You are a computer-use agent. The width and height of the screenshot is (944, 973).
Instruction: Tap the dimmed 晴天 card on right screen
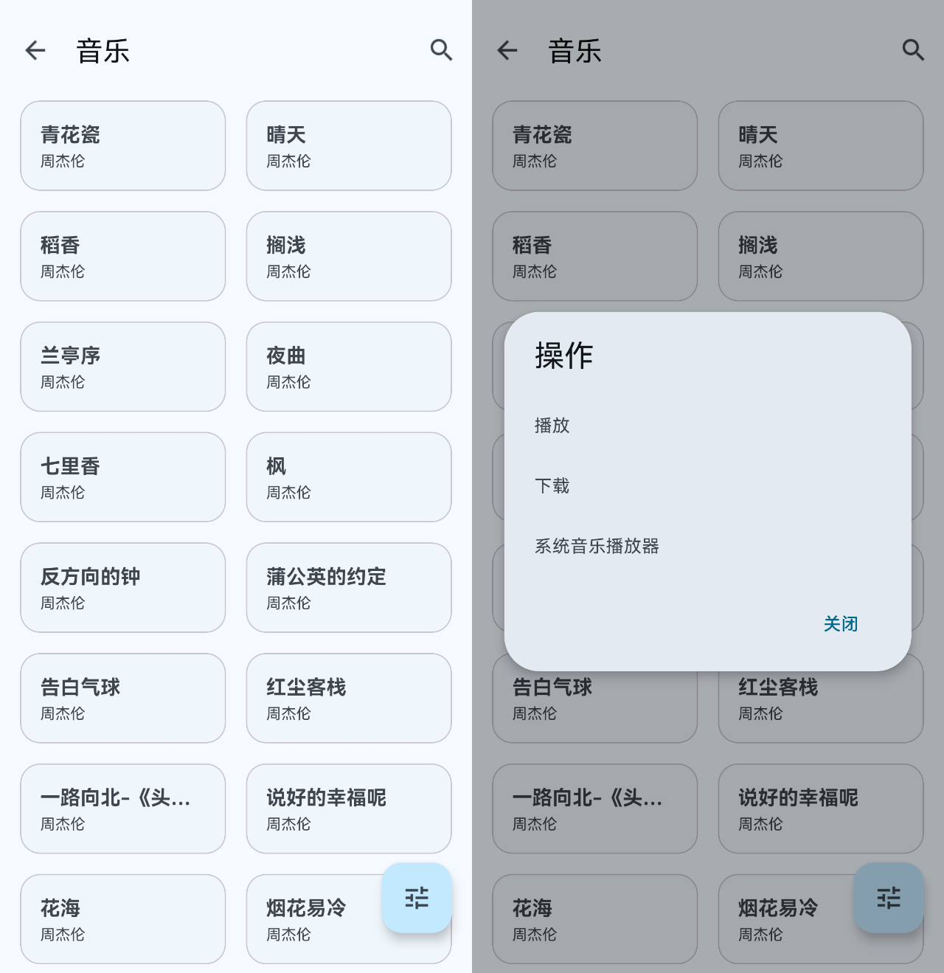[821, 146]
